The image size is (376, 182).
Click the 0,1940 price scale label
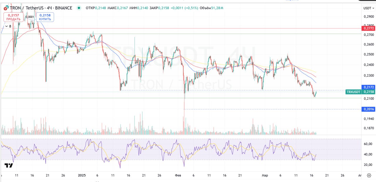point(369,119)
